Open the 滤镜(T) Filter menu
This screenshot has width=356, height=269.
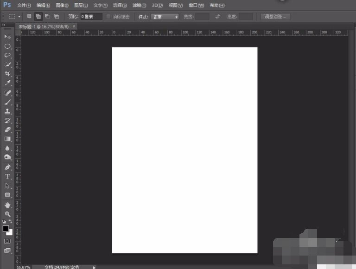click(139, 5)
